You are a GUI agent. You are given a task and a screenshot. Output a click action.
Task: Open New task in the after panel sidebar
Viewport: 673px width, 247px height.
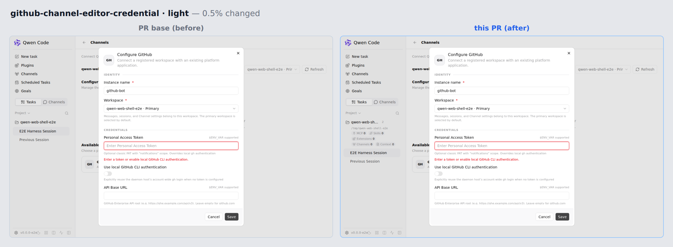pyautogui.click(x=360, y=57)
